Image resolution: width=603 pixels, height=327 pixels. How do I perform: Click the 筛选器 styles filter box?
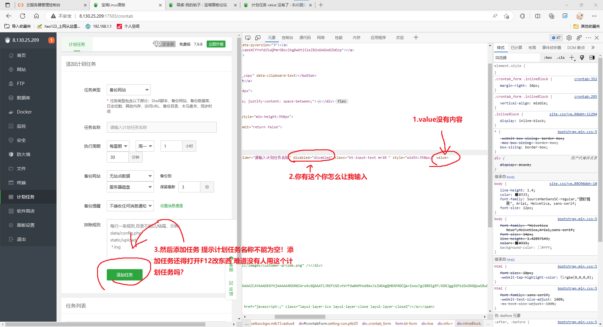[517, 58]
